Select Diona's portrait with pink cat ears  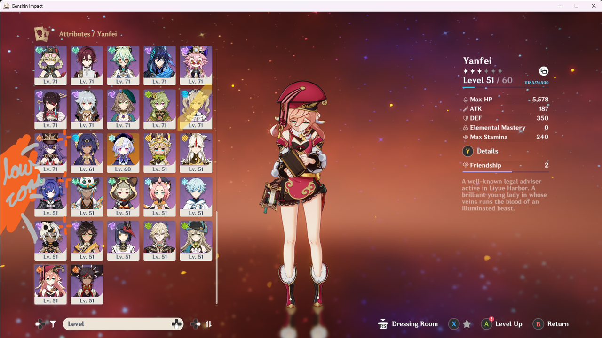(159, 197)
